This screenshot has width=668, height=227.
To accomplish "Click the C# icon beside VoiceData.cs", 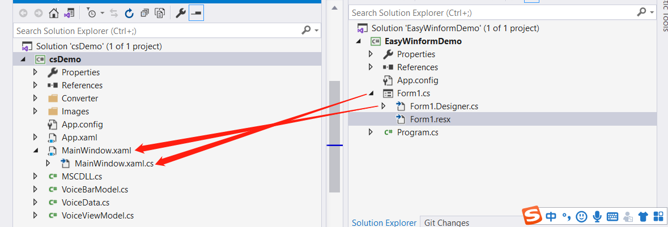I will click(53, 203).
